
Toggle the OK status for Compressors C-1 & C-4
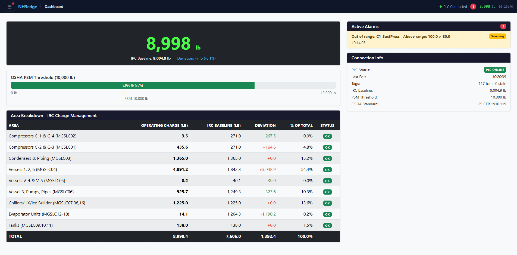(x=327, y=136)
